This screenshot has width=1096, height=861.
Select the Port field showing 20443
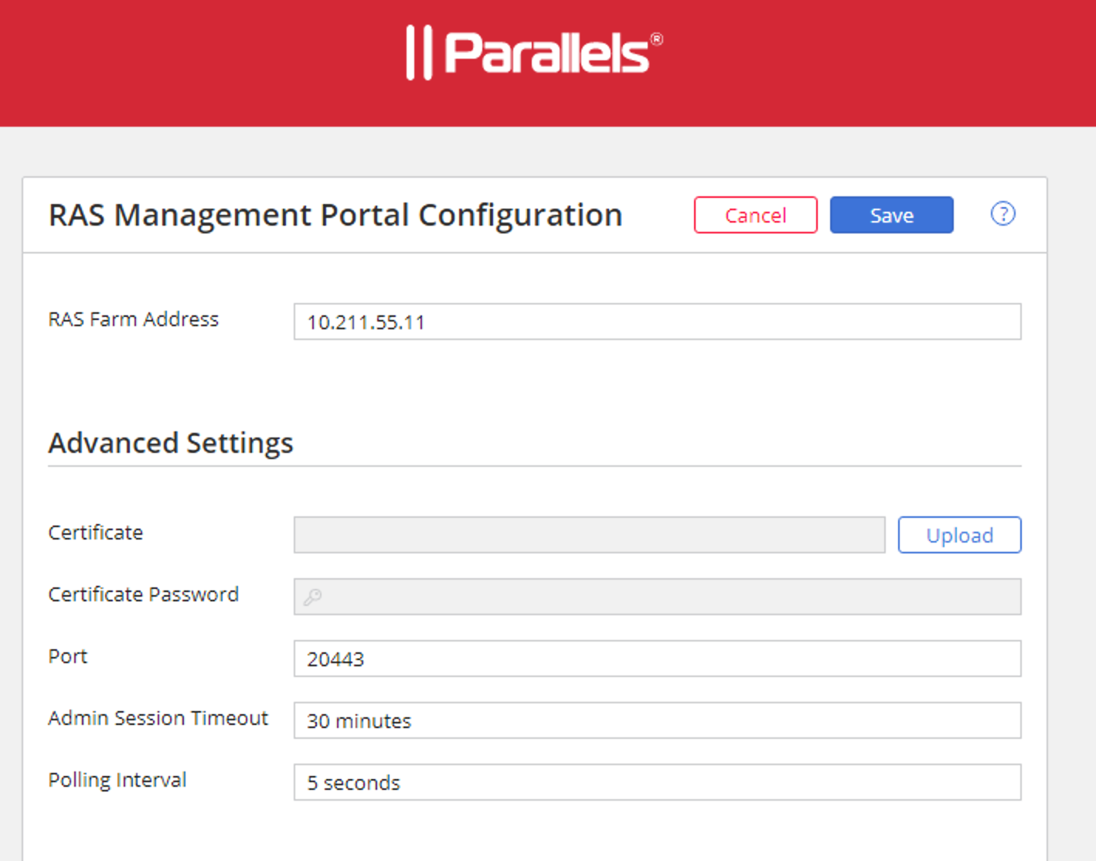click(x=657, y=659)
